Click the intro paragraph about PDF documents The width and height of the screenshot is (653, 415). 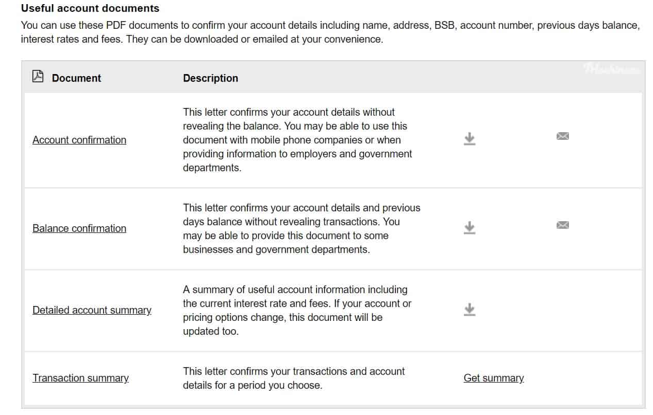(x=330, y=32)
